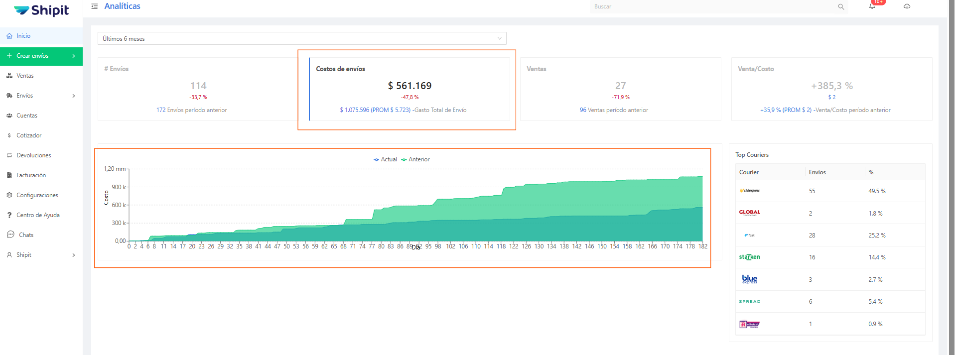The width and height of the screenshot is (955, 355).
Task: Click the Crear envíos button
Action: 41,56
